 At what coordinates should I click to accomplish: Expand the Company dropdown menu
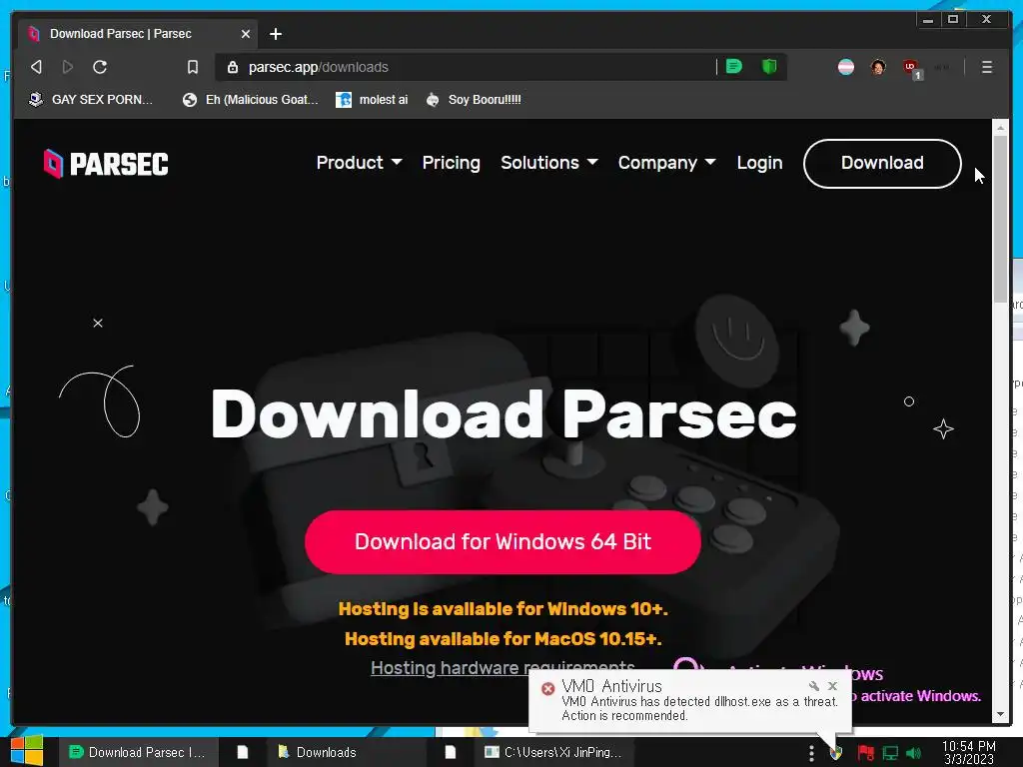[666, 163]
